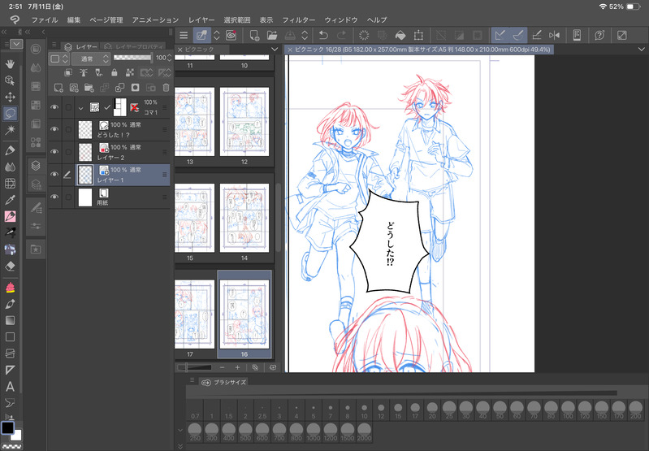Click the opacity 100 stepper arrows
649x451 pixels.
tap(169, 58)
